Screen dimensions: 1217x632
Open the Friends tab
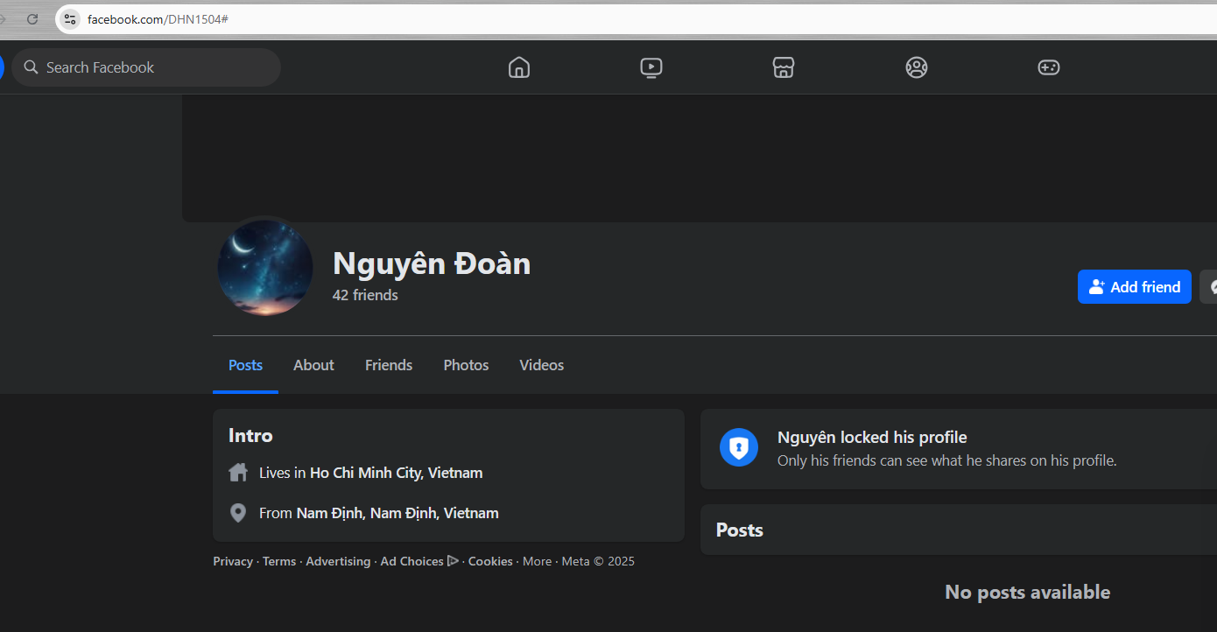click(389, 365)
